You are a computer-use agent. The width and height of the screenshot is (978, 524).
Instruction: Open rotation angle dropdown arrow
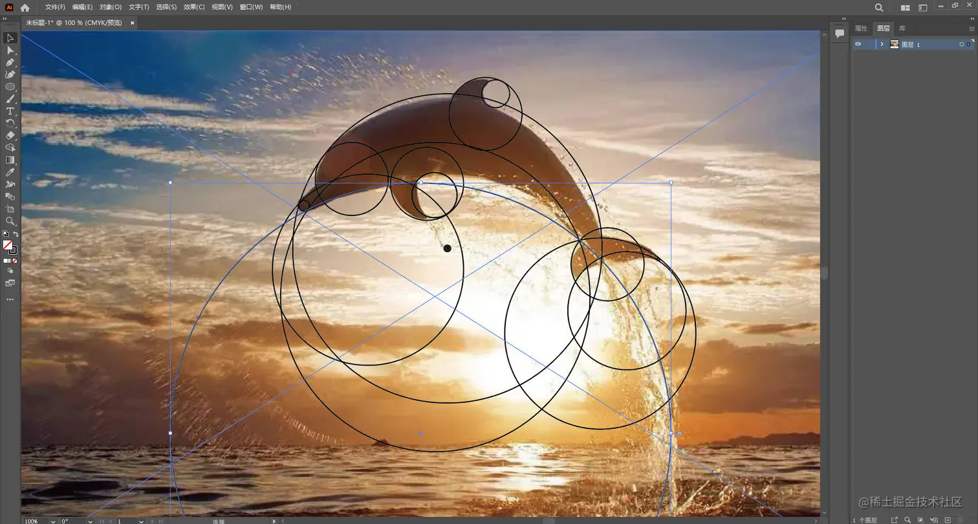pyautogui.click(x=89, y=521)
